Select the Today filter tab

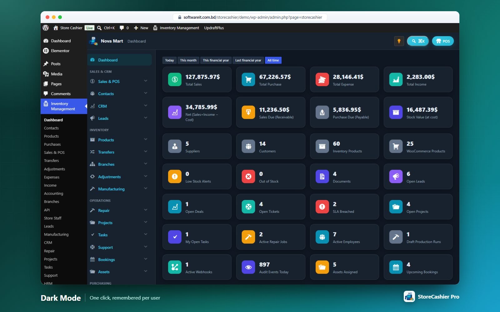click(169, 60)
